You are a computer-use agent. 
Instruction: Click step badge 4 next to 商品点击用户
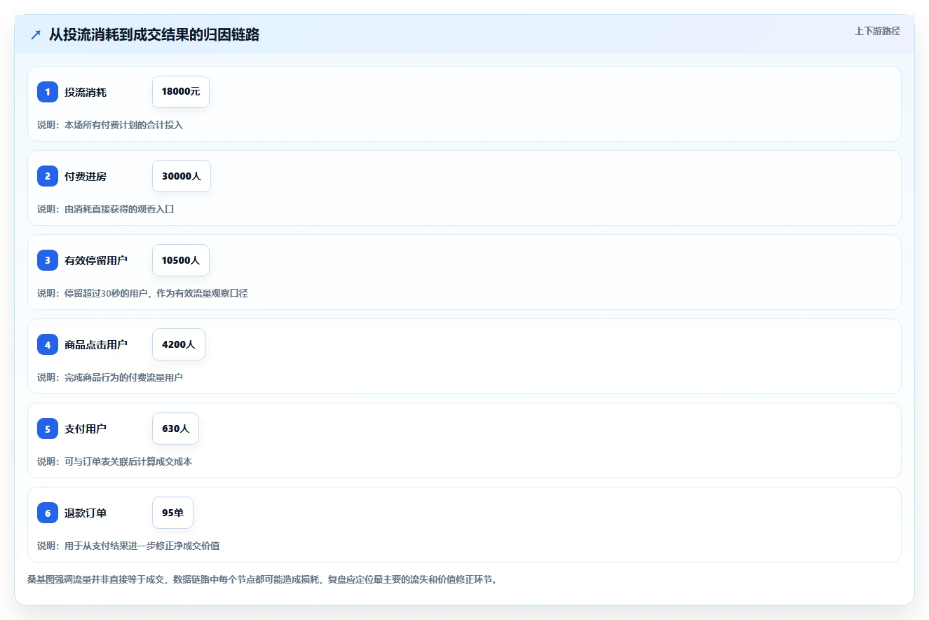48,344
